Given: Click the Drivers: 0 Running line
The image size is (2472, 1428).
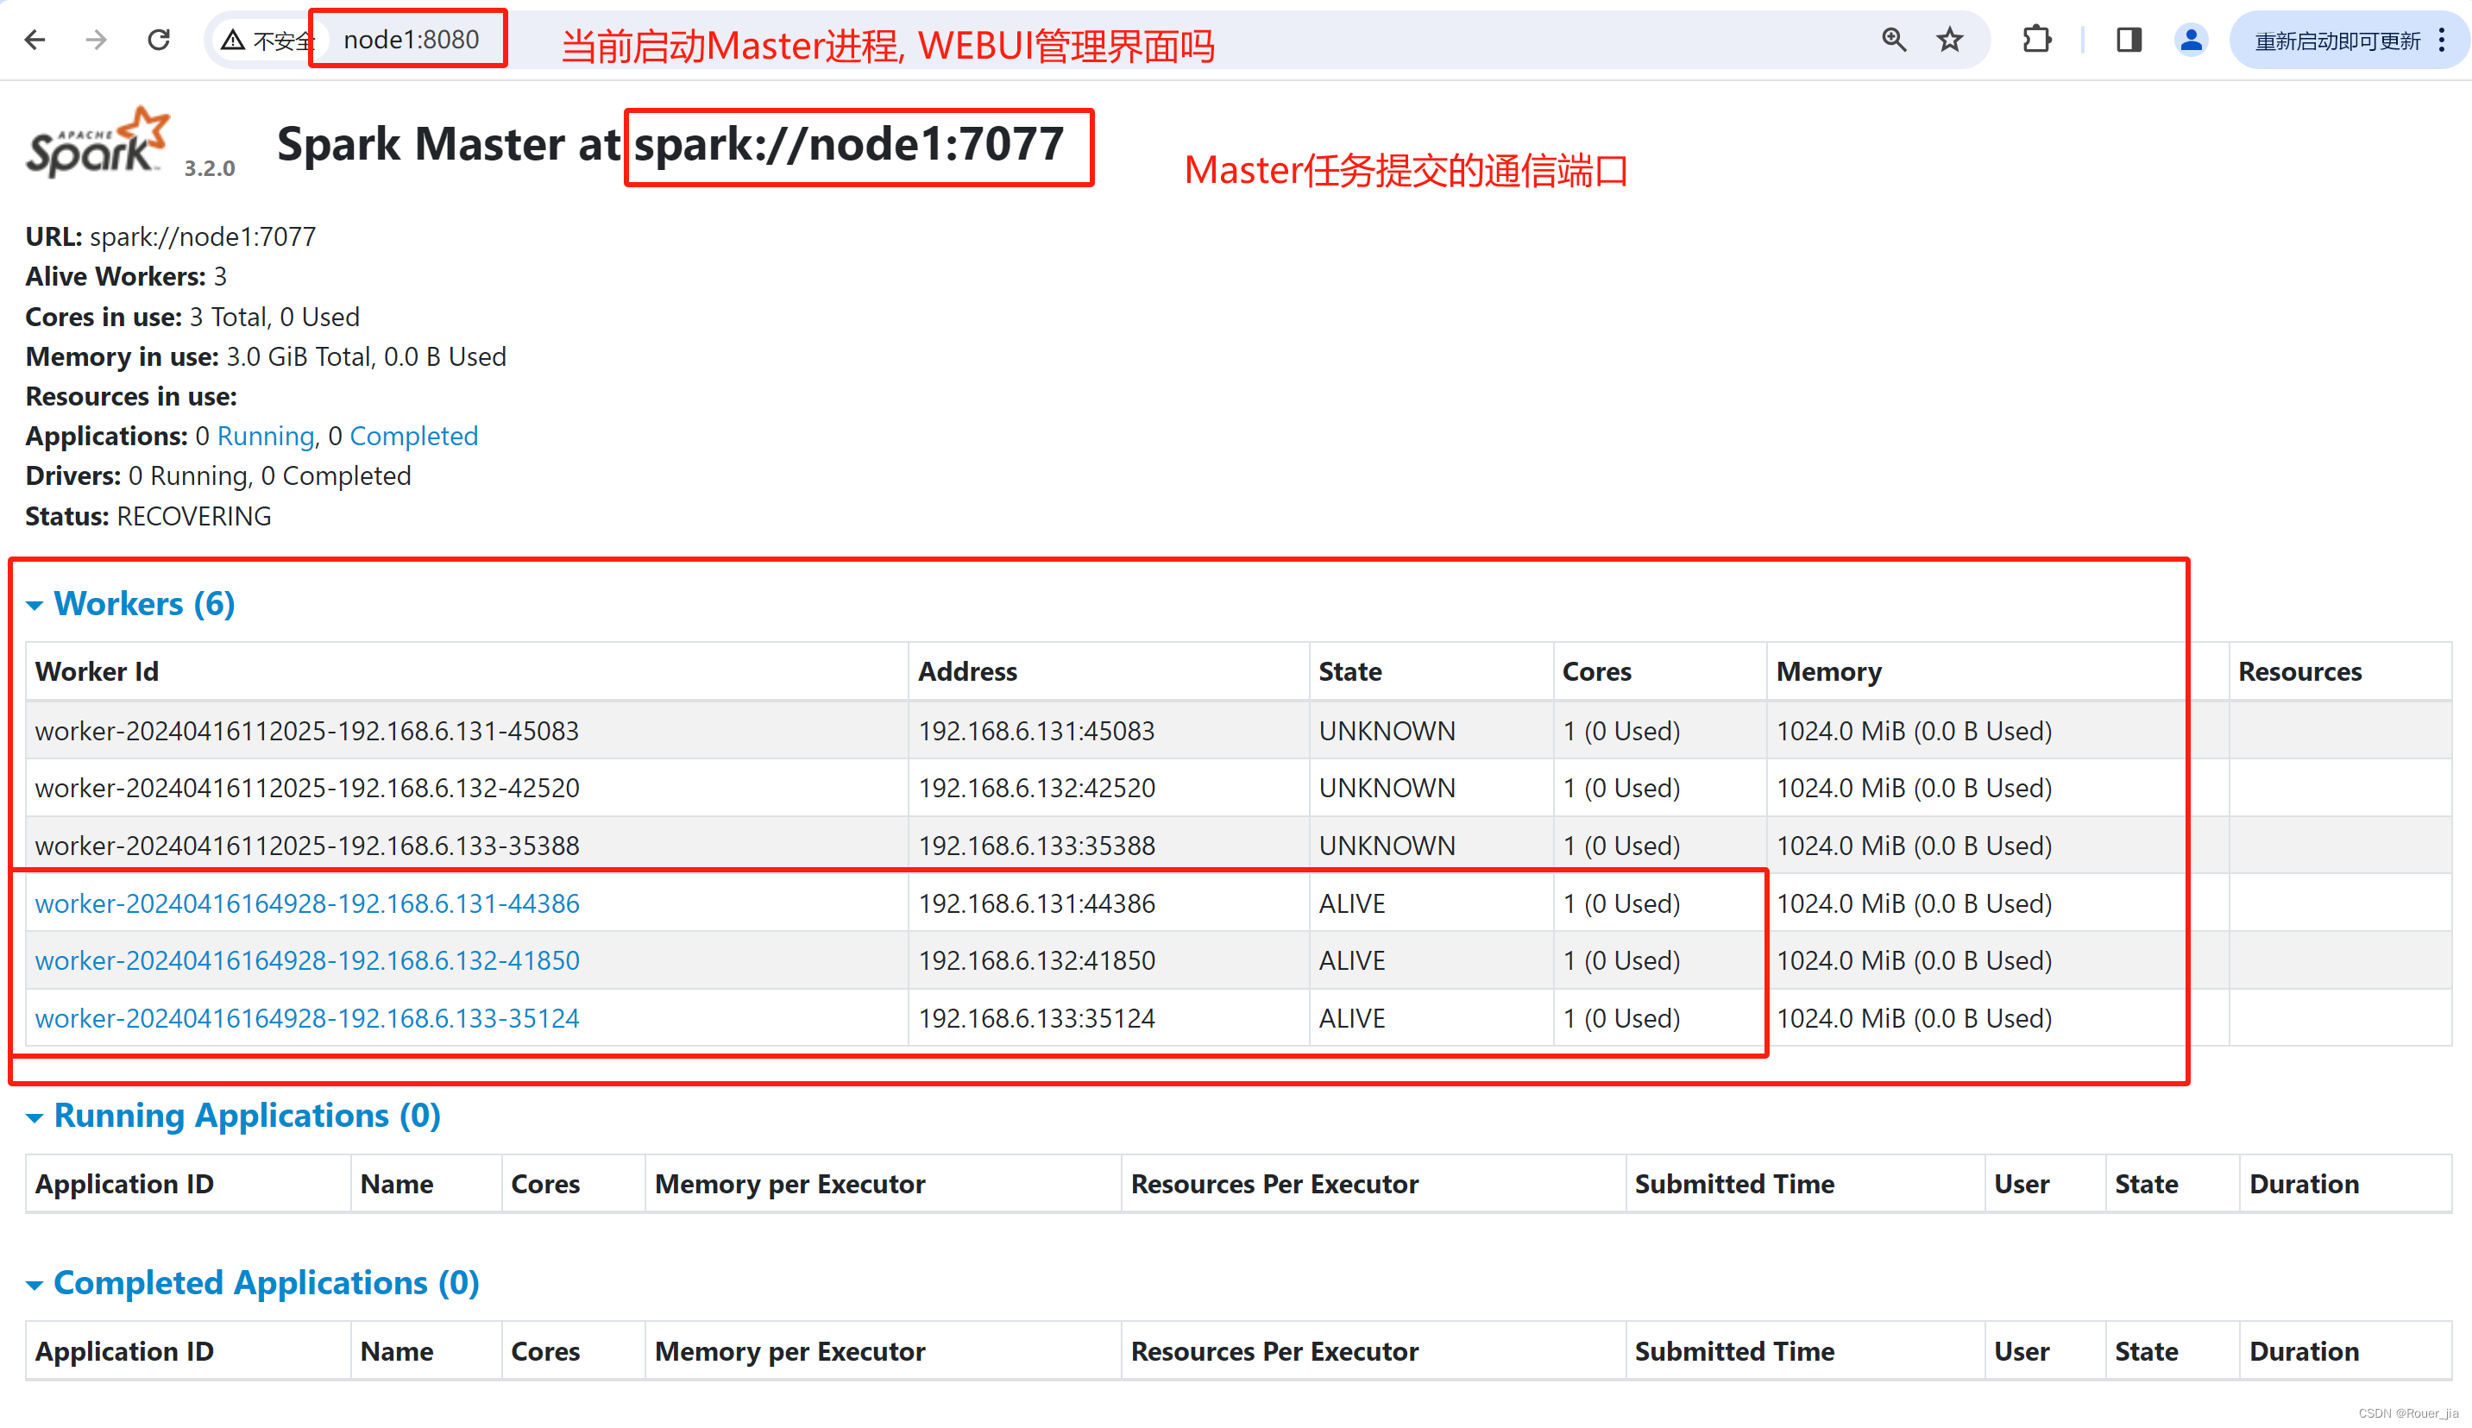Looking at the screenshot, I should (217, 476).
